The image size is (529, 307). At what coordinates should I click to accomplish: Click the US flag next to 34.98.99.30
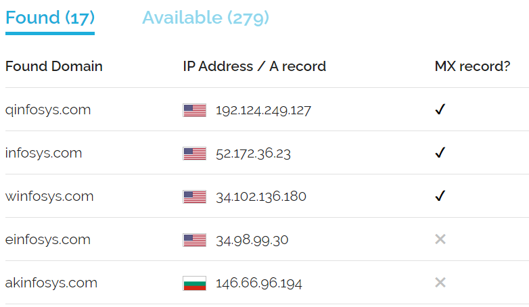(194, 240)
